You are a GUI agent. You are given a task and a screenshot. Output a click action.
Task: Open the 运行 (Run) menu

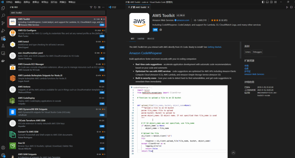pyautogui.click(x=53, y=2)
